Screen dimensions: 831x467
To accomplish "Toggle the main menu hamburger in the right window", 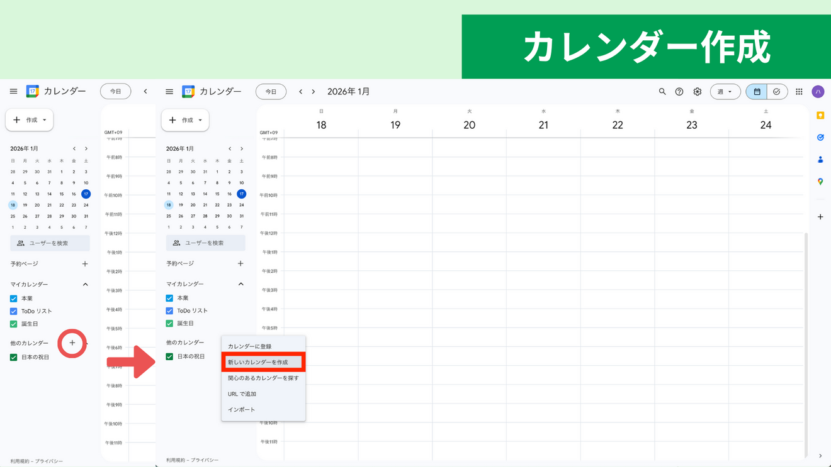I will point(169,91).
